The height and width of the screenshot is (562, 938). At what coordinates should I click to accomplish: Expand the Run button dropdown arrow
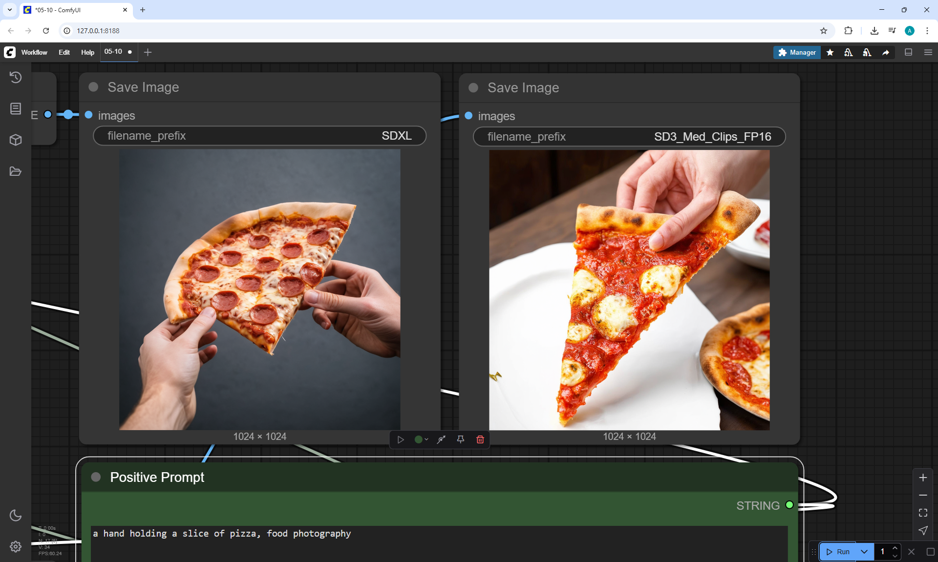(x=864, y=552)
